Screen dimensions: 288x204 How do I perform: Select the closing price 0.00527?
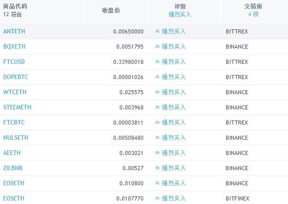point(133,168)
